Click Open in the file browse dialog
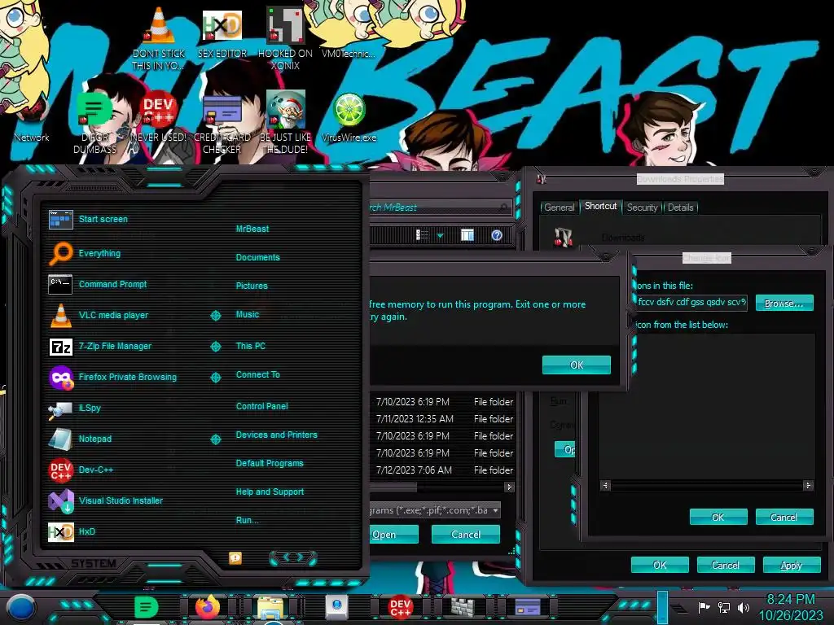Screen dimensions: 834x625 coord(393,534)
